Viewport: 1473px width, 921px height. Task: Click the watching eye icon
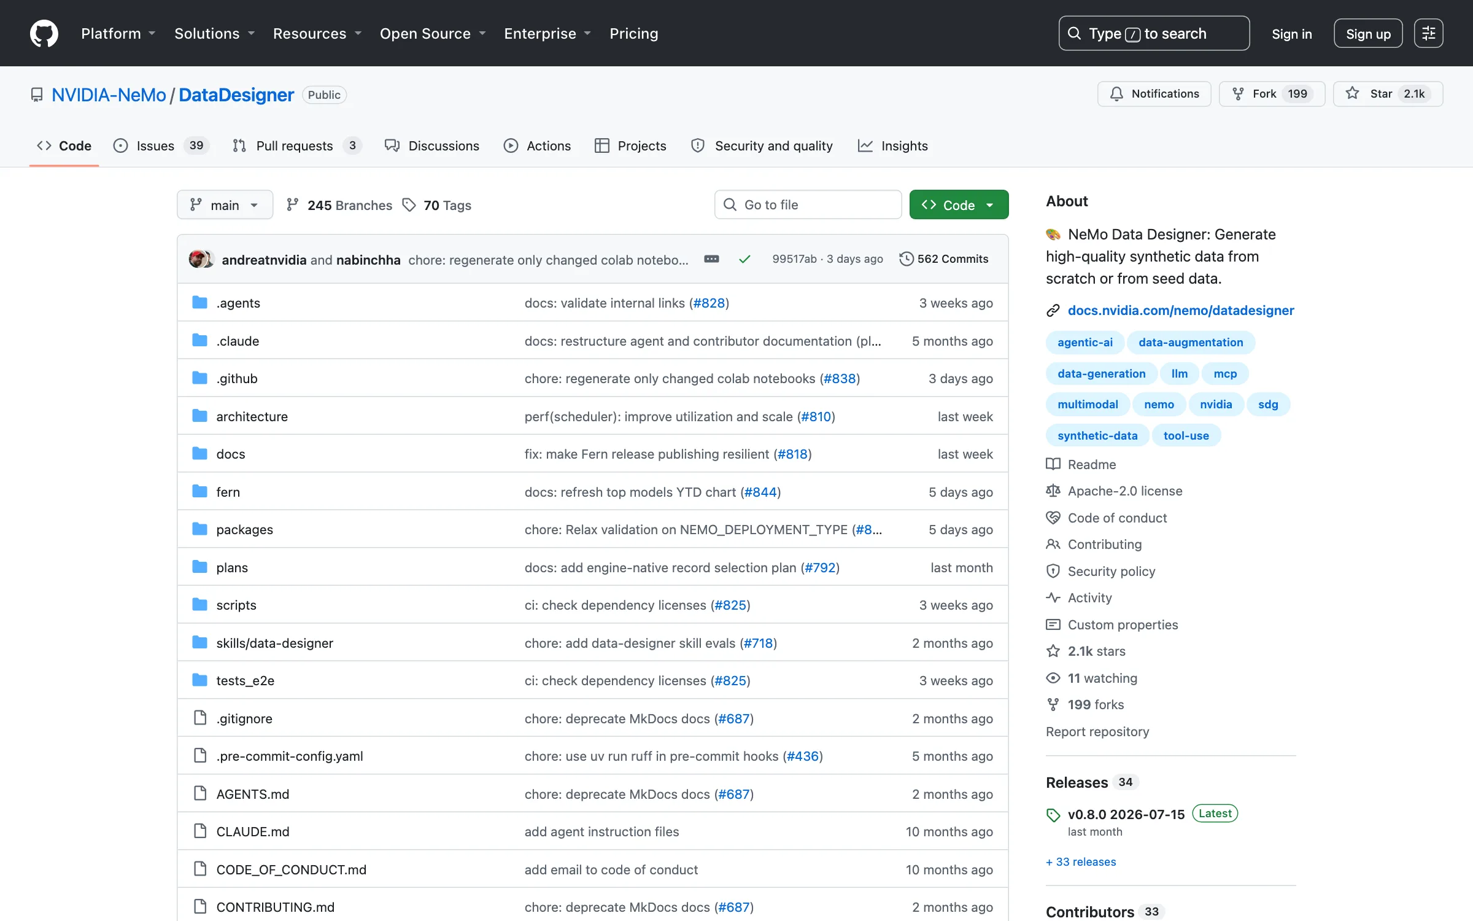(x=1053, y=678)
